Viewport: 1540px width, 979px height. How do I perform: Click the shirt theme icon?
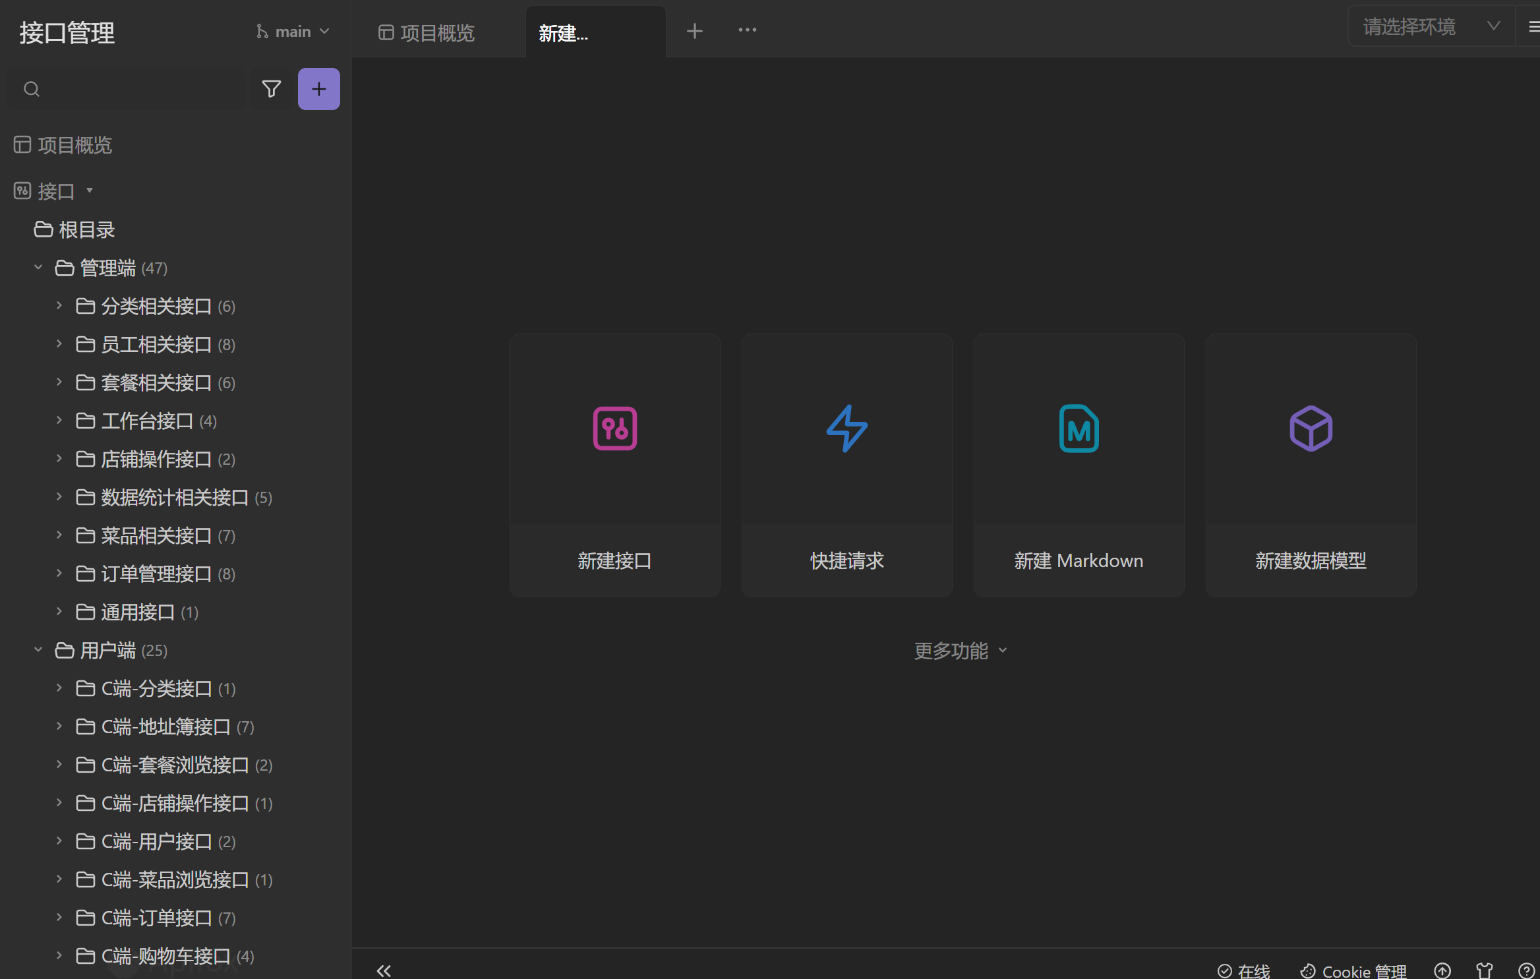(x=1484, y=970)
